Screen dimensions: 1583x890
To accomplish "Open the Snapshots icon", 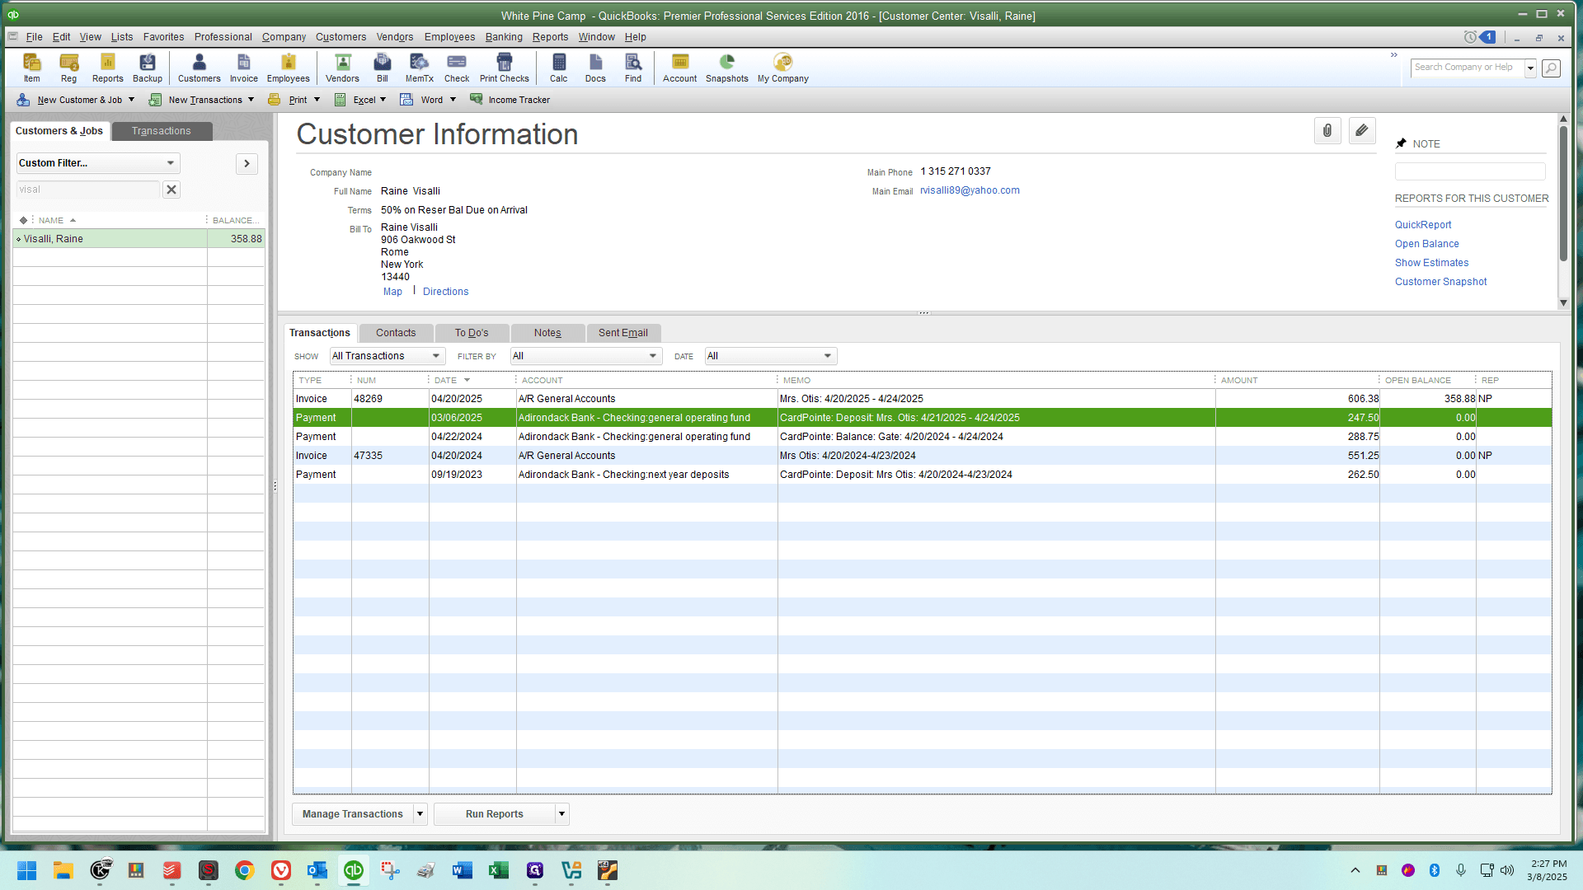I will coord(727,68).
